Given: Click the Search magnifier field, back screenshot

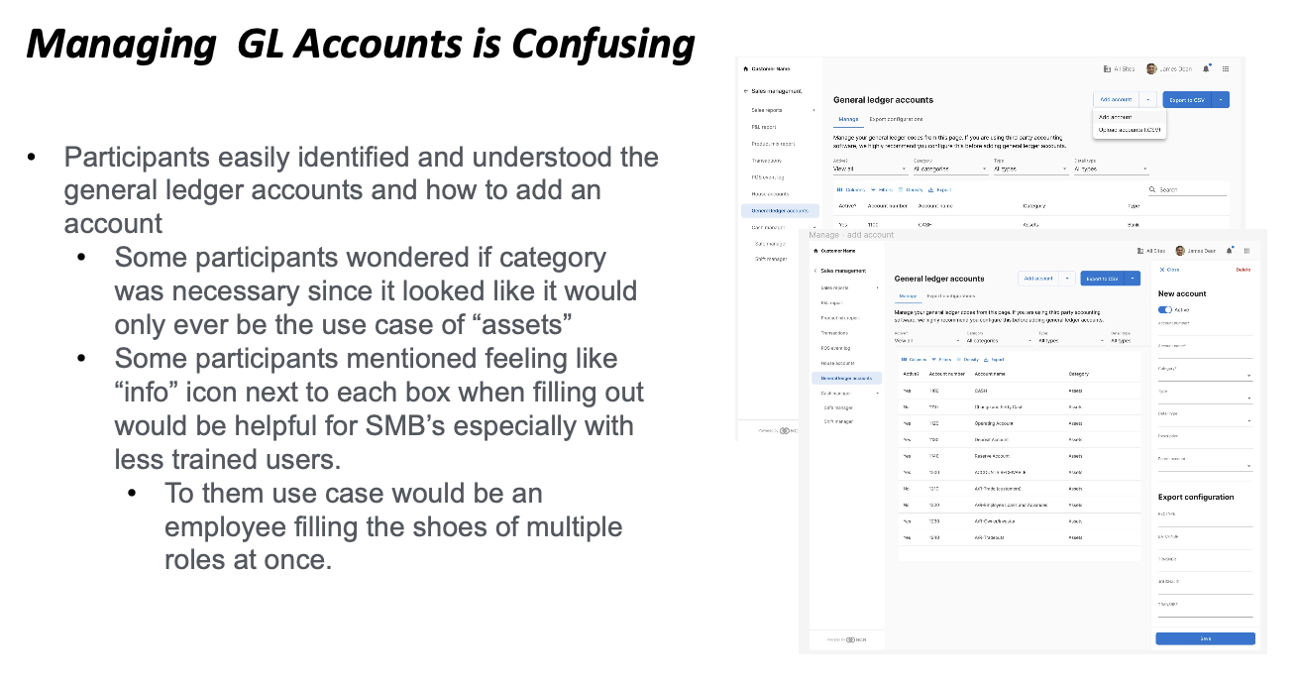Looking at the screenshot, I should point(1187,189).
